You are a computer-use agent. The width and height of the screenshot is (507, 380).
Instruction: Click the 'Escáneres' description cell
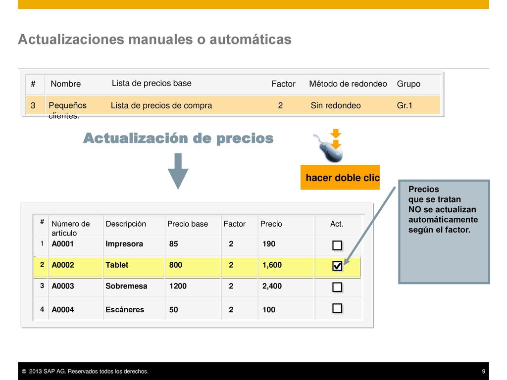(x=124, y=310)
